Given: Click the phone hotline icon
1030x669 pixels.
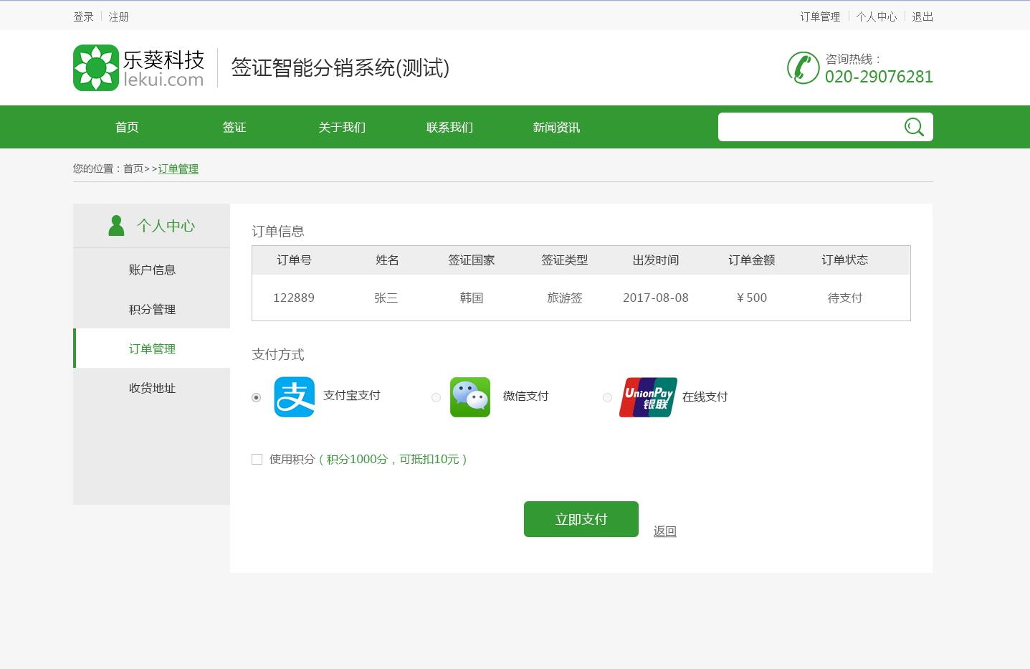Looking at the screenshot, I should pos(803,67).
